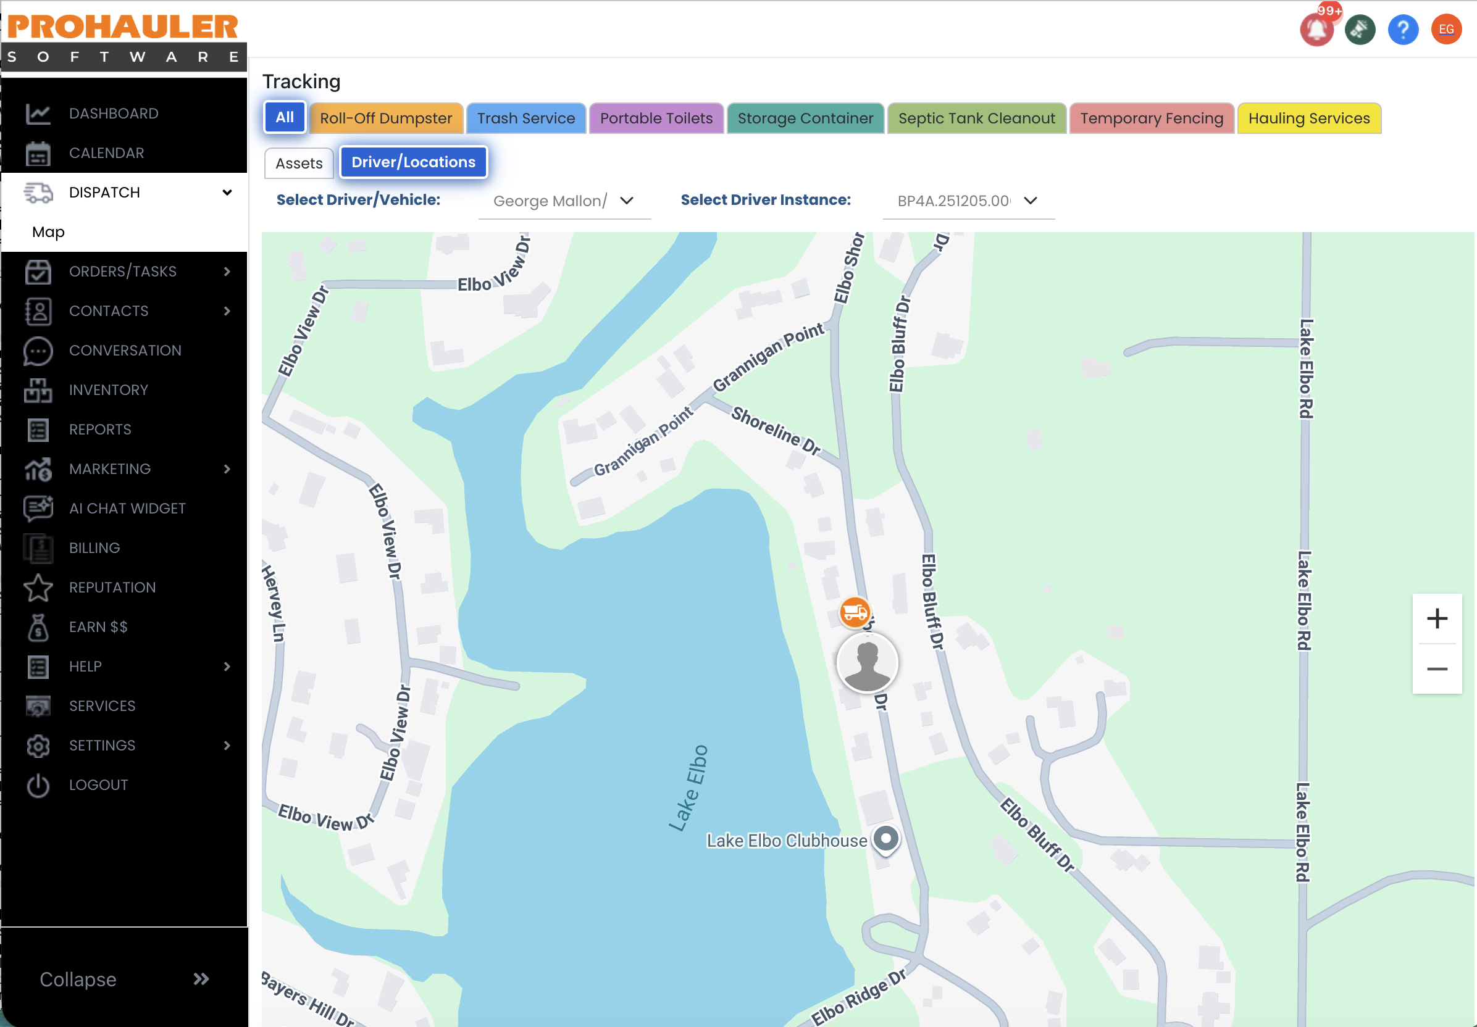Click the Services monitor icon
1477x1027 pixels.
pyautogui.click(x=38, y=706)
